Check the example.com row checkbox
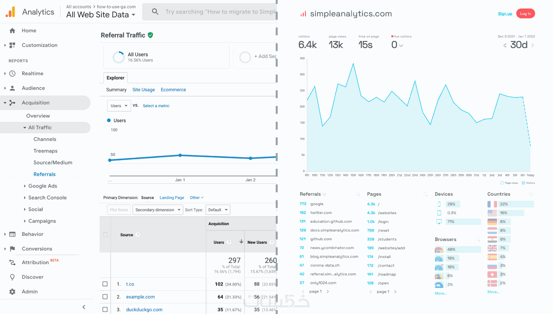The height and width of the screenshot is (314, 553). coord(105,297)
